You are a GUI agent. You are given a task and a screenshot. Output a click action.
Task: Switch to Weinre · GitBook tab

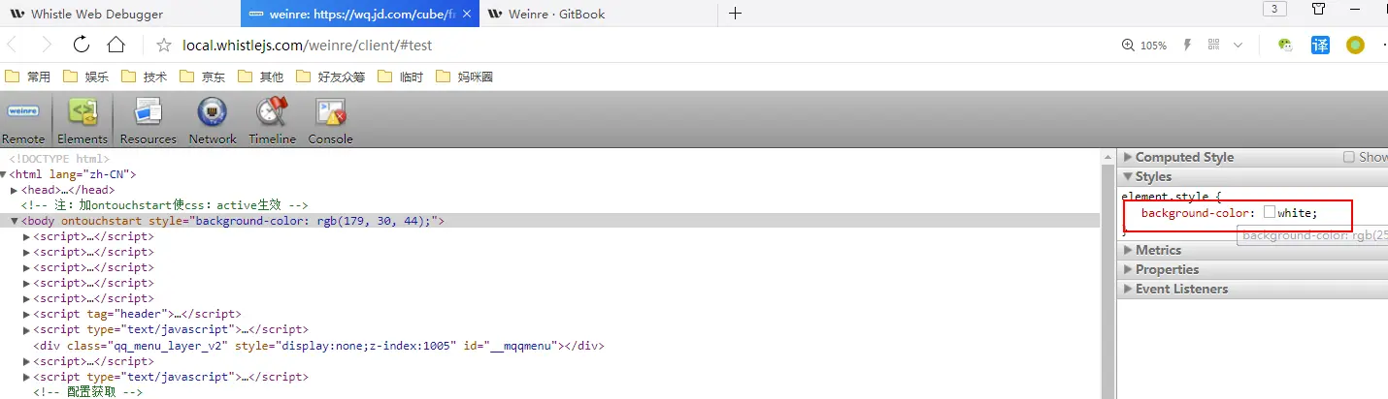[x=601, y=14]
